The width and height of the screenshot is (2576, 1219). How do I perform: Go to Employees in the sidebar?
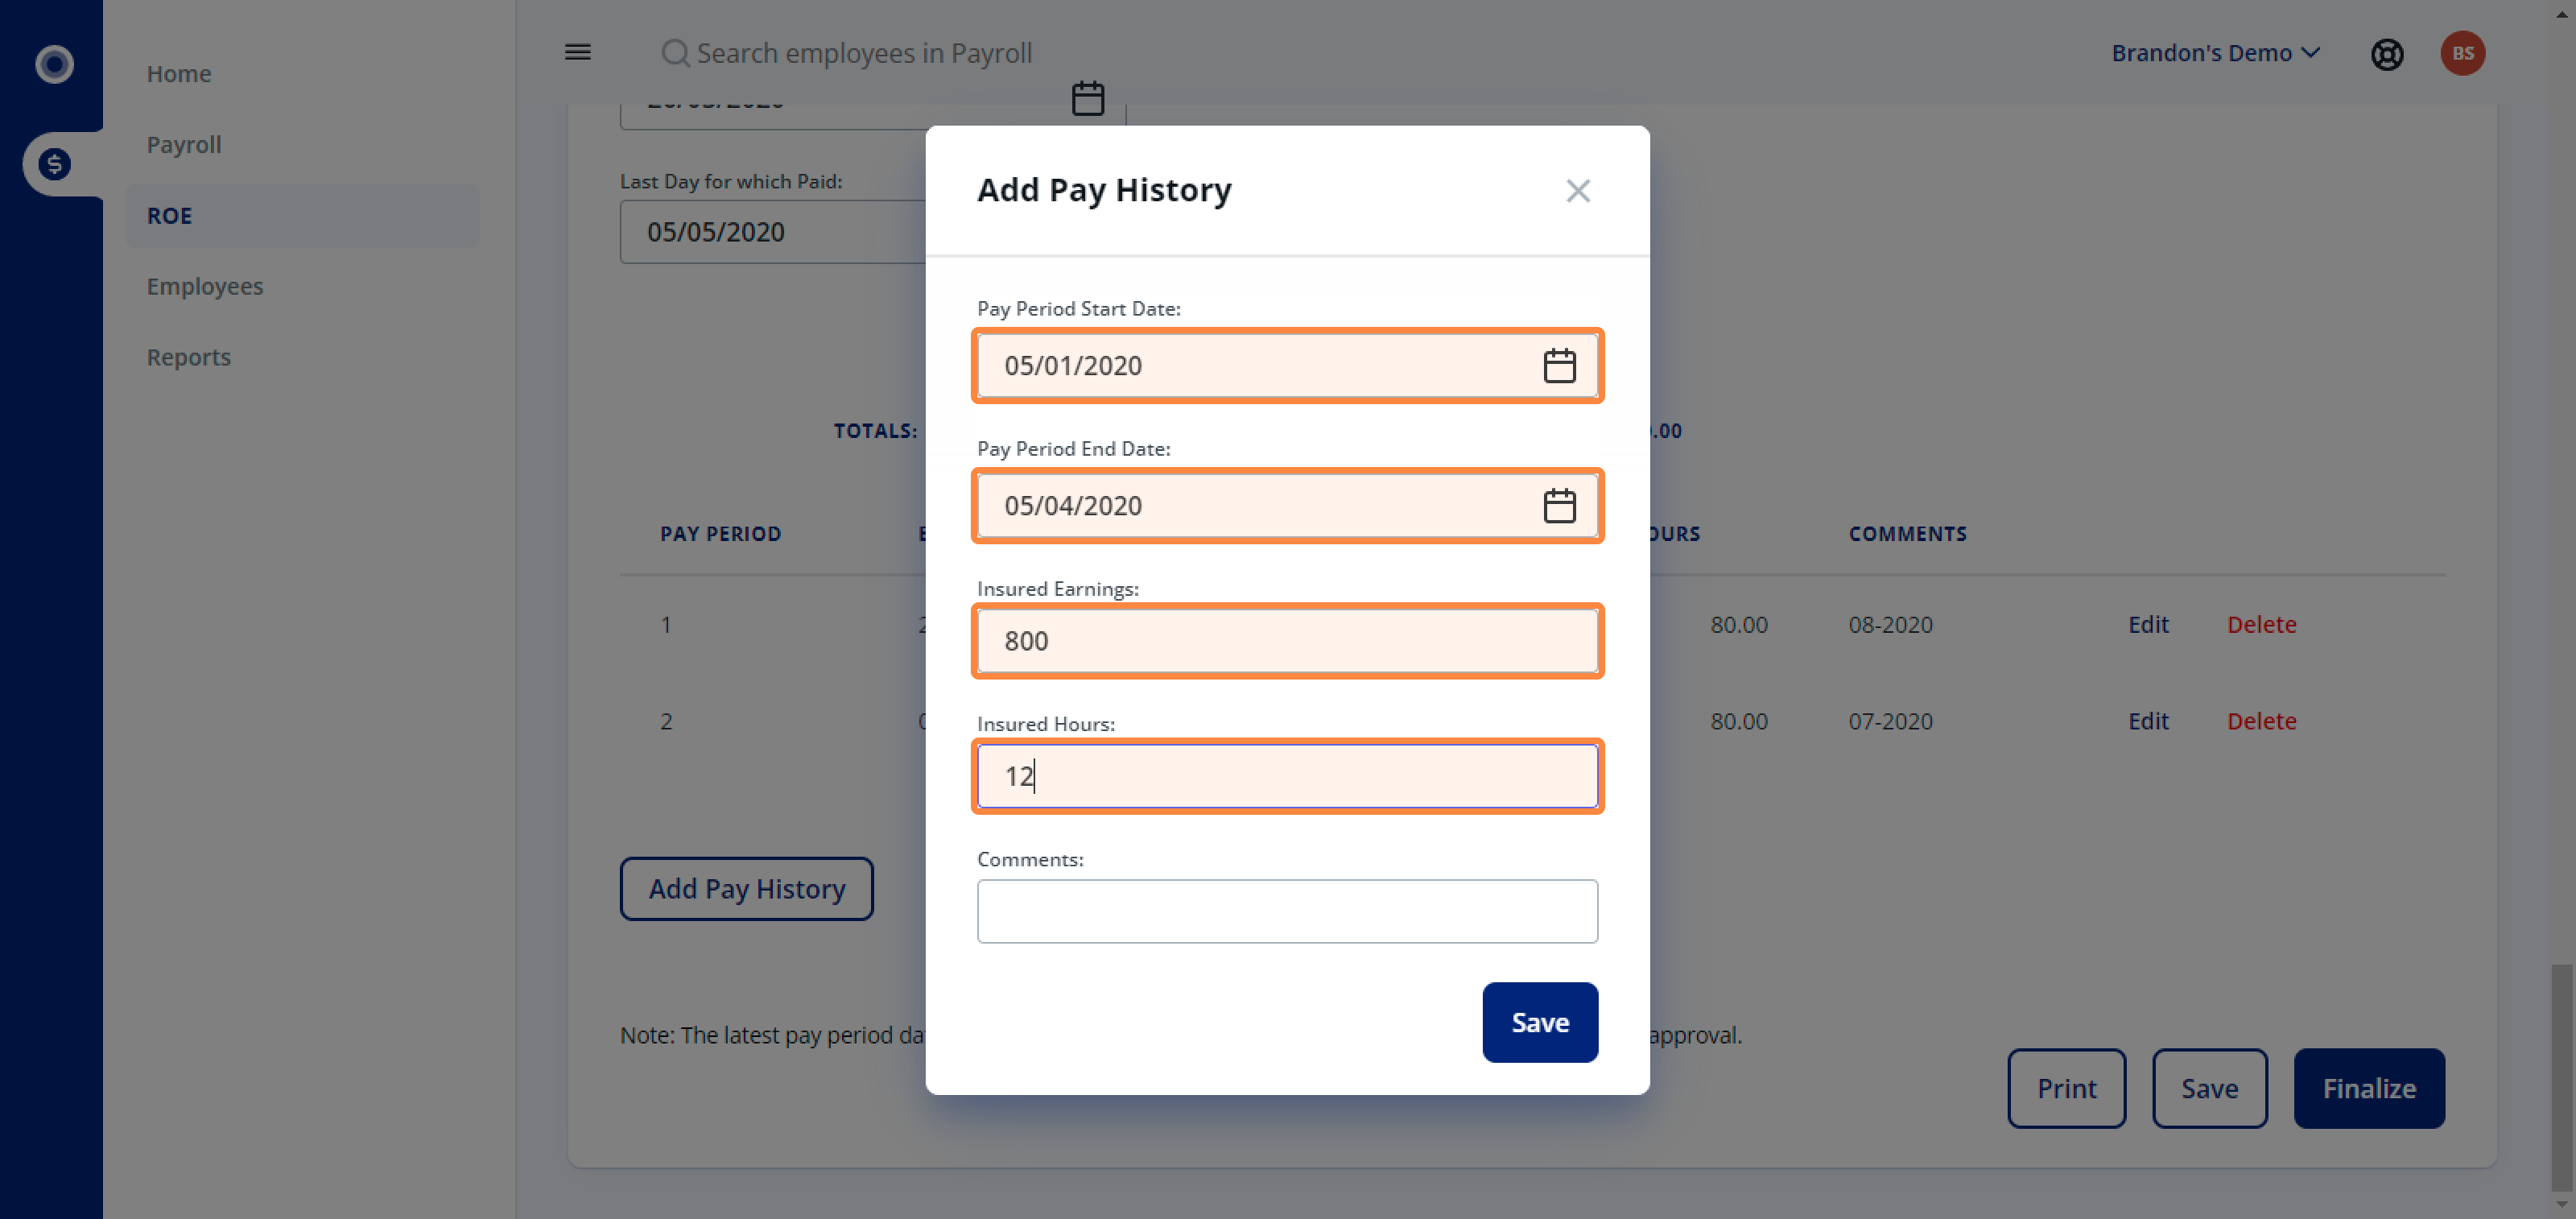coord(205,286)
